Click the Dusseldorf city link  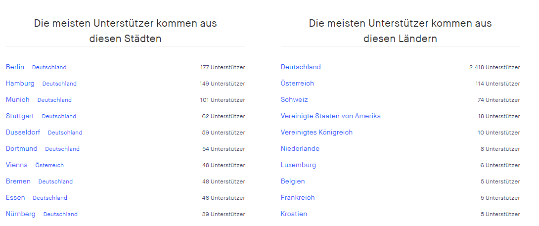tap(23, 133)
